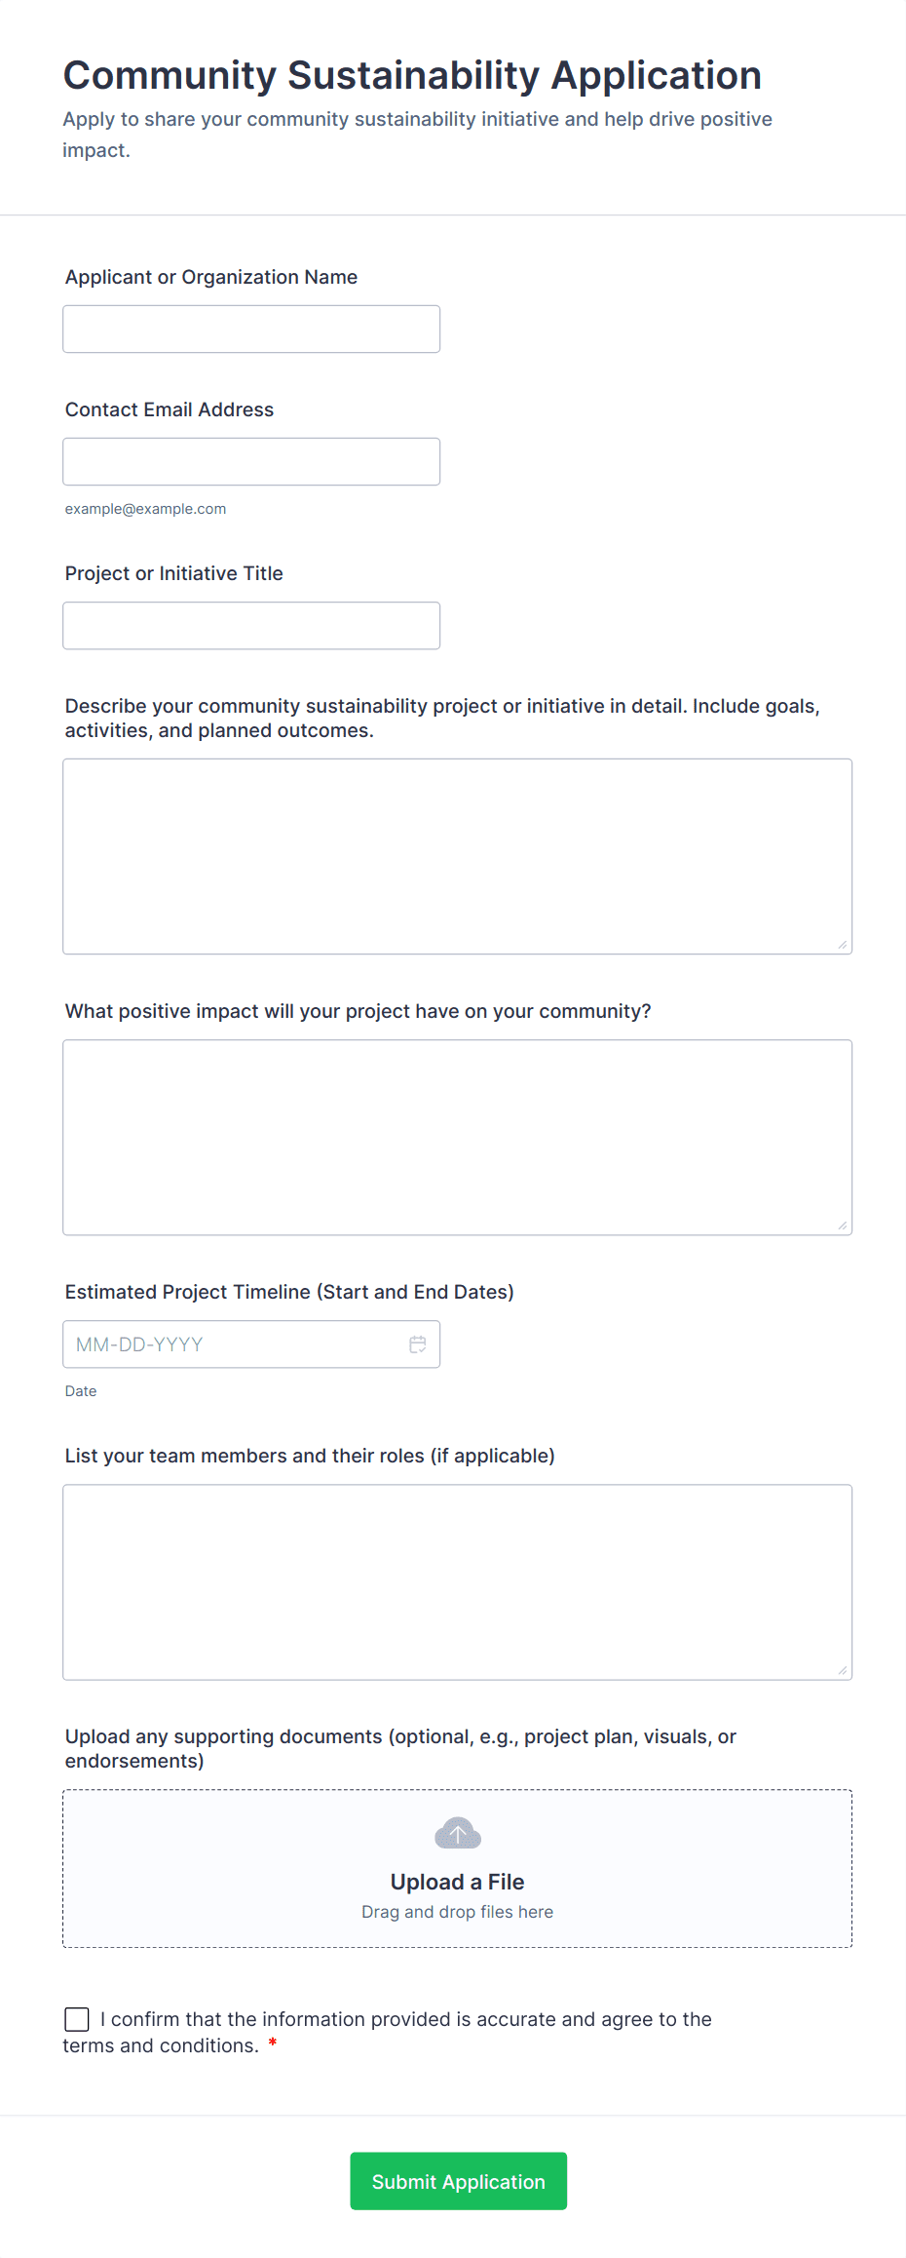Focus the Applicant or Organization Name field
Viewport: 906px width, 2258px height.
(251, 330)
